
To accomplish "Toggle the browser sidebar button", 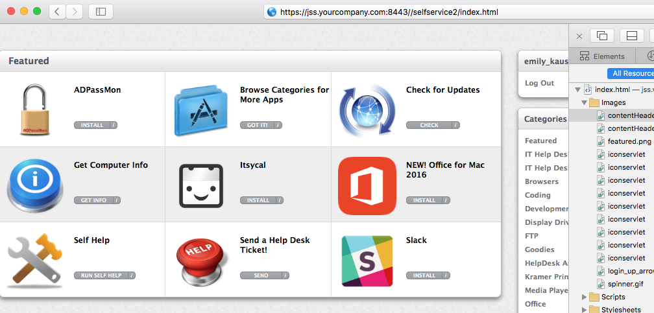I will point(101,12).
